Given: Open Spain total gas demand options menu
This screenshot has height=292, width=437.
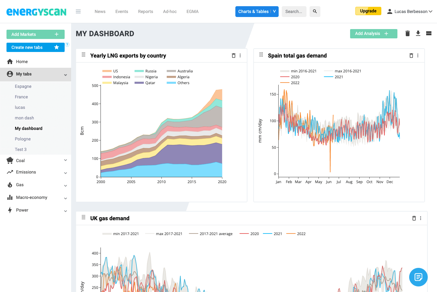Looking at the screenshot, I should pos(418,56).
